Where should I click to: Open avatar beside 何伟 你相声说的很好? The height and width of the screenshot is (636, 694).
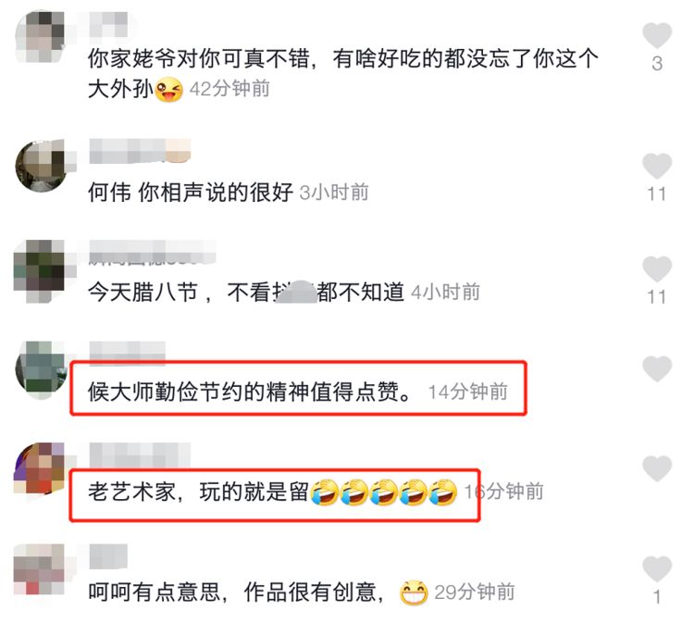point(41,166)
